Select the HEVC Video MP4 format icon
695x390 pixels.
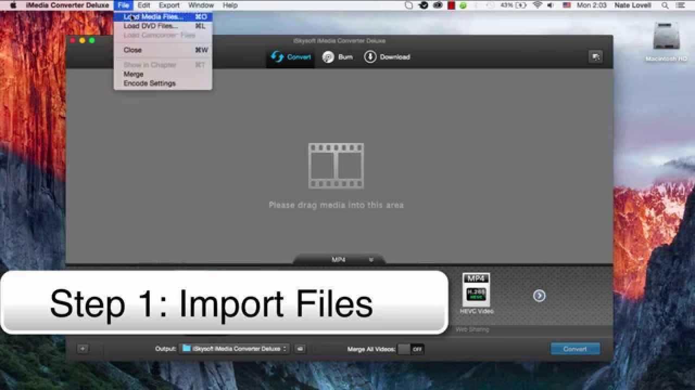(x=476, y=294)
